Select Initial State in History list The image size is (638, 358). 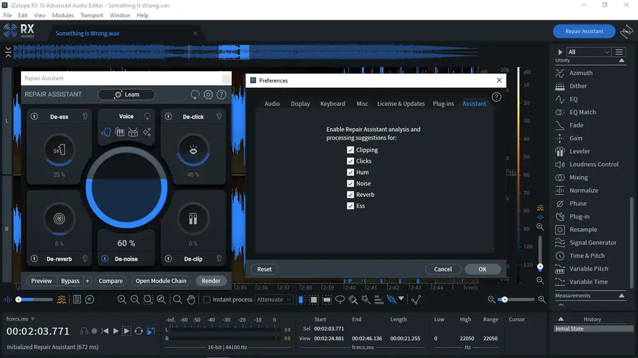(x=593, y=329)
